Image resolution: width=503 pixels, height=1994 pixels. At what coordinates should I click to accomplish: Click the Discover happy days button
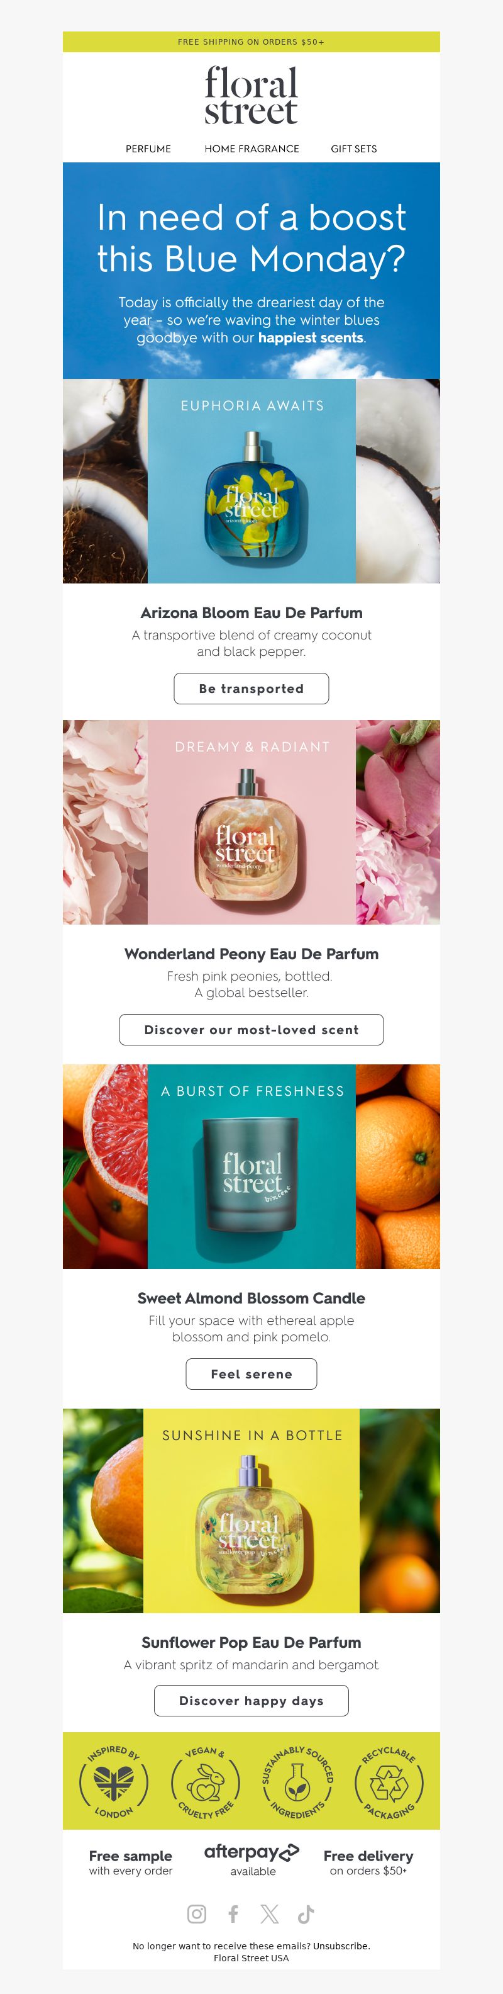click(251, 1700)
